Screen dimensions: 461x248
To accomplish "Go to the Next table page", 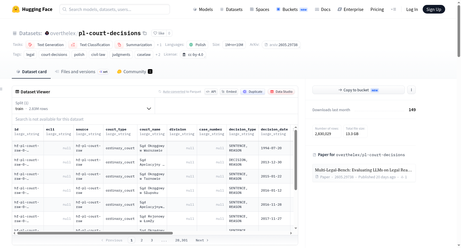I will click(202, 240).
